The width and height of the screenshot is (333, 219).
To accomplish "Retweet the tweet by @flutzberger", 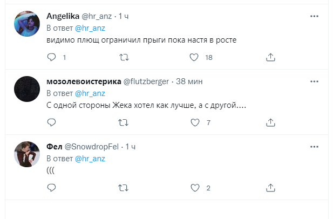I will (x=124, y=123).
